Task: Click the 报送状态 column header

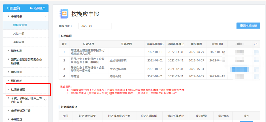Action: click(x=223, y=116)
